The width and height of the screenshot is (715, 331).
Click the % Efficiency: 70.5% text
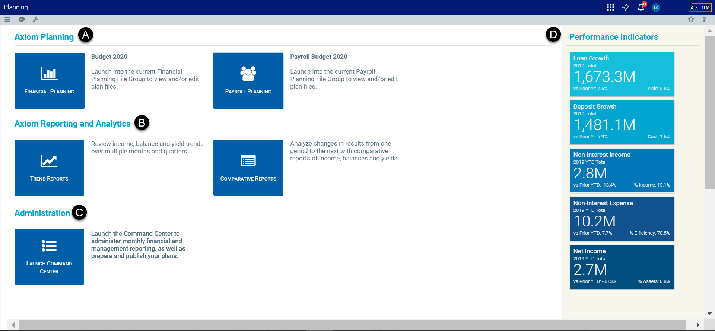click(650, 233)
